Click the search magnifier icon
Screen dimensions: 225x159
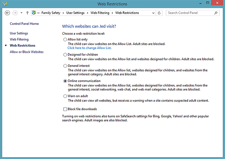click(216, 13)
